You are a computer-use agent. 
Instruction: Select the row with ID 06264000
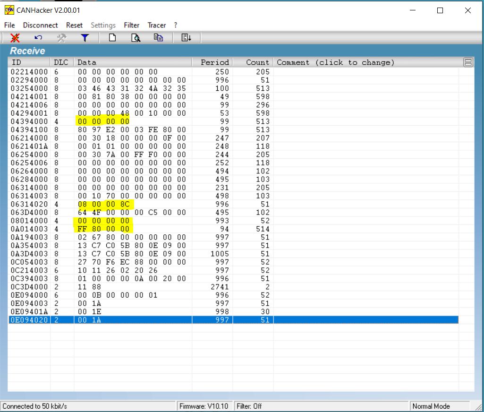pyautogui.click(x=233, y=171)
